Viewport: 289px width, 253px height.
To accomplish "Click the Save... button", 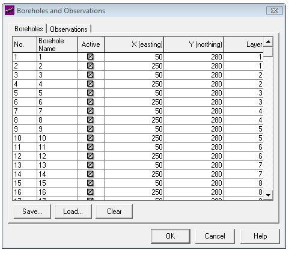I will 32,212.
